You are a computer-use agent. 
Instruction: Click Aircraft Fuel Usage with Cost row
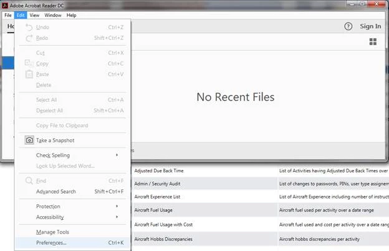tap(163, 224)
